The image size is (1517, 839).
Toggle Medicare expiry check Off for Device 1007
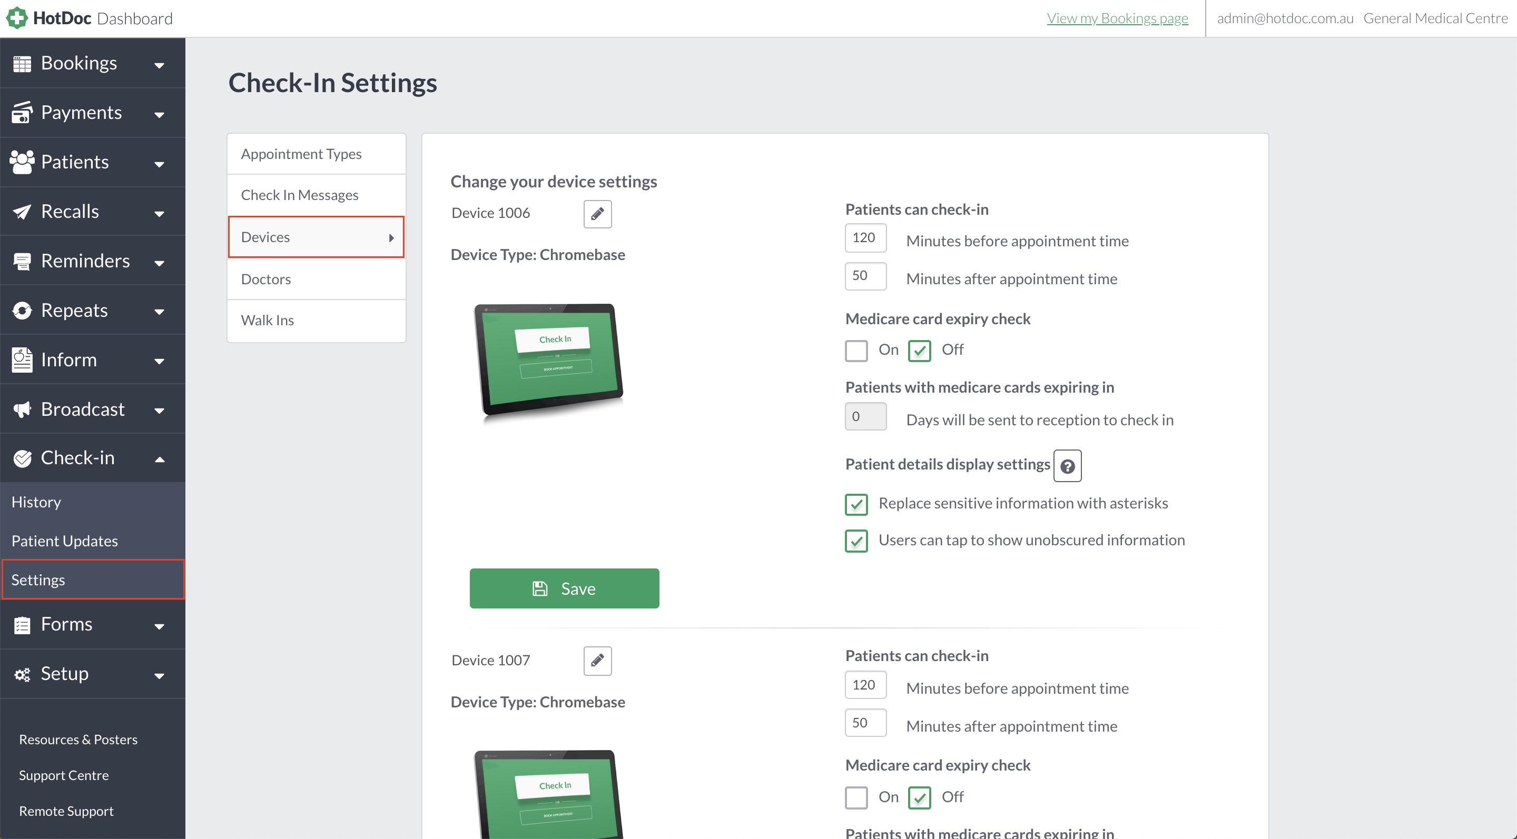click(x=919, y=798)
